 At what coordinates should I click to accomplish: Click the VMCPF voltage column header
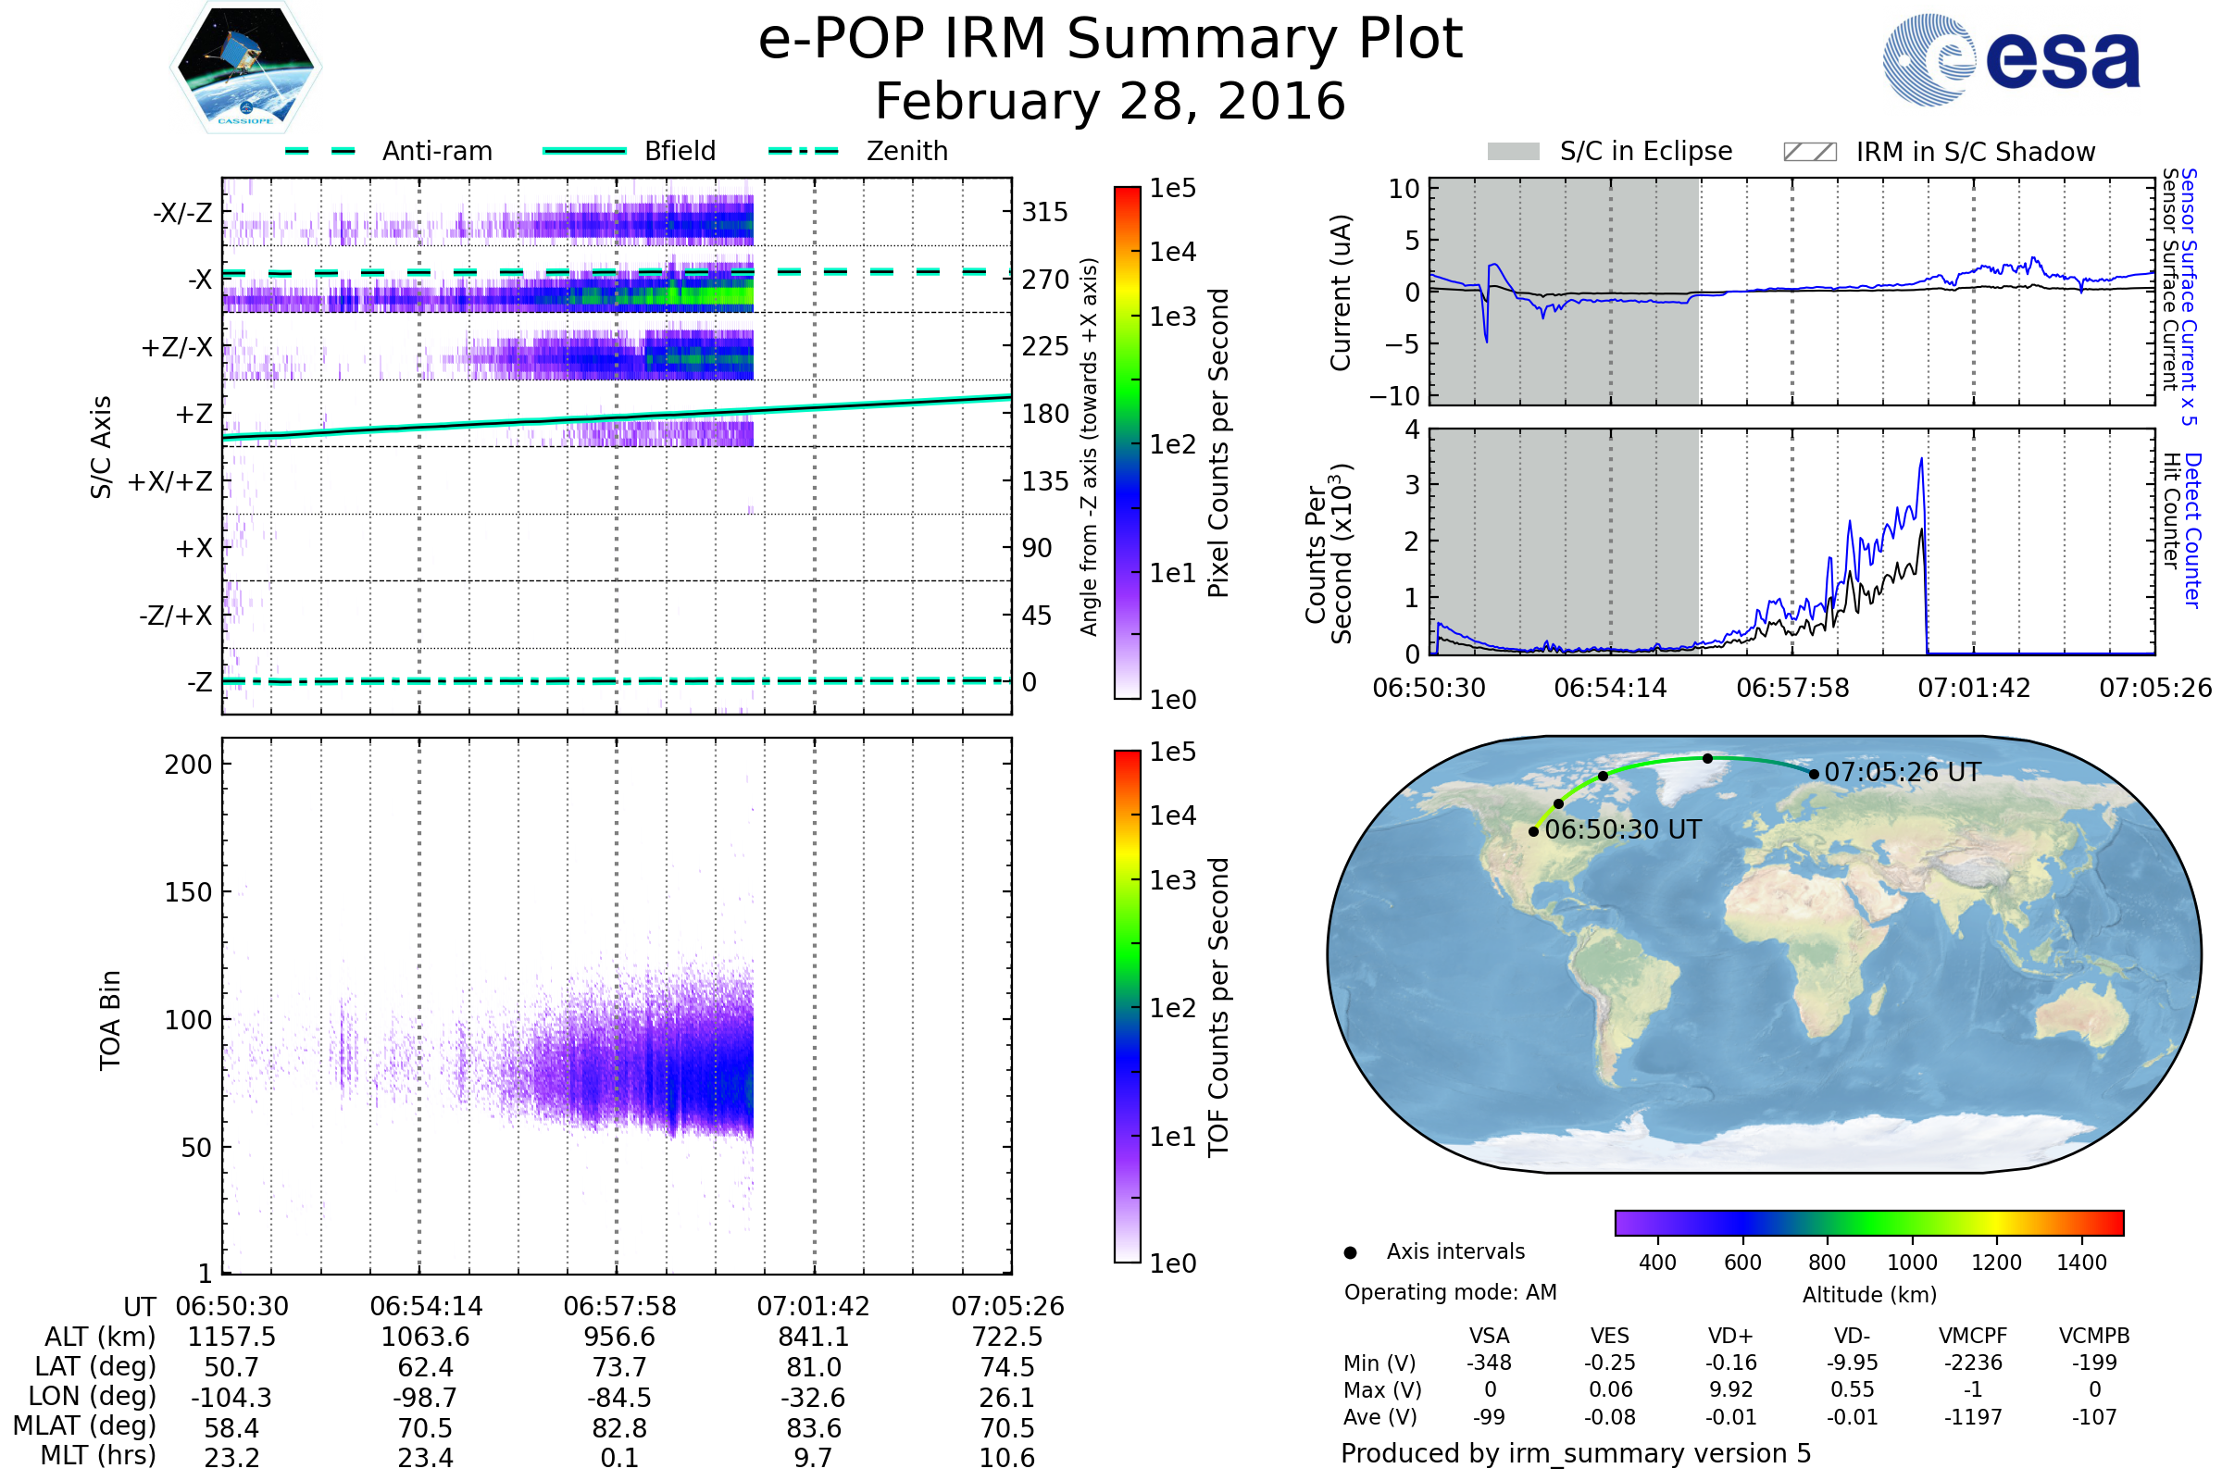click(x=1972, y=1337)
